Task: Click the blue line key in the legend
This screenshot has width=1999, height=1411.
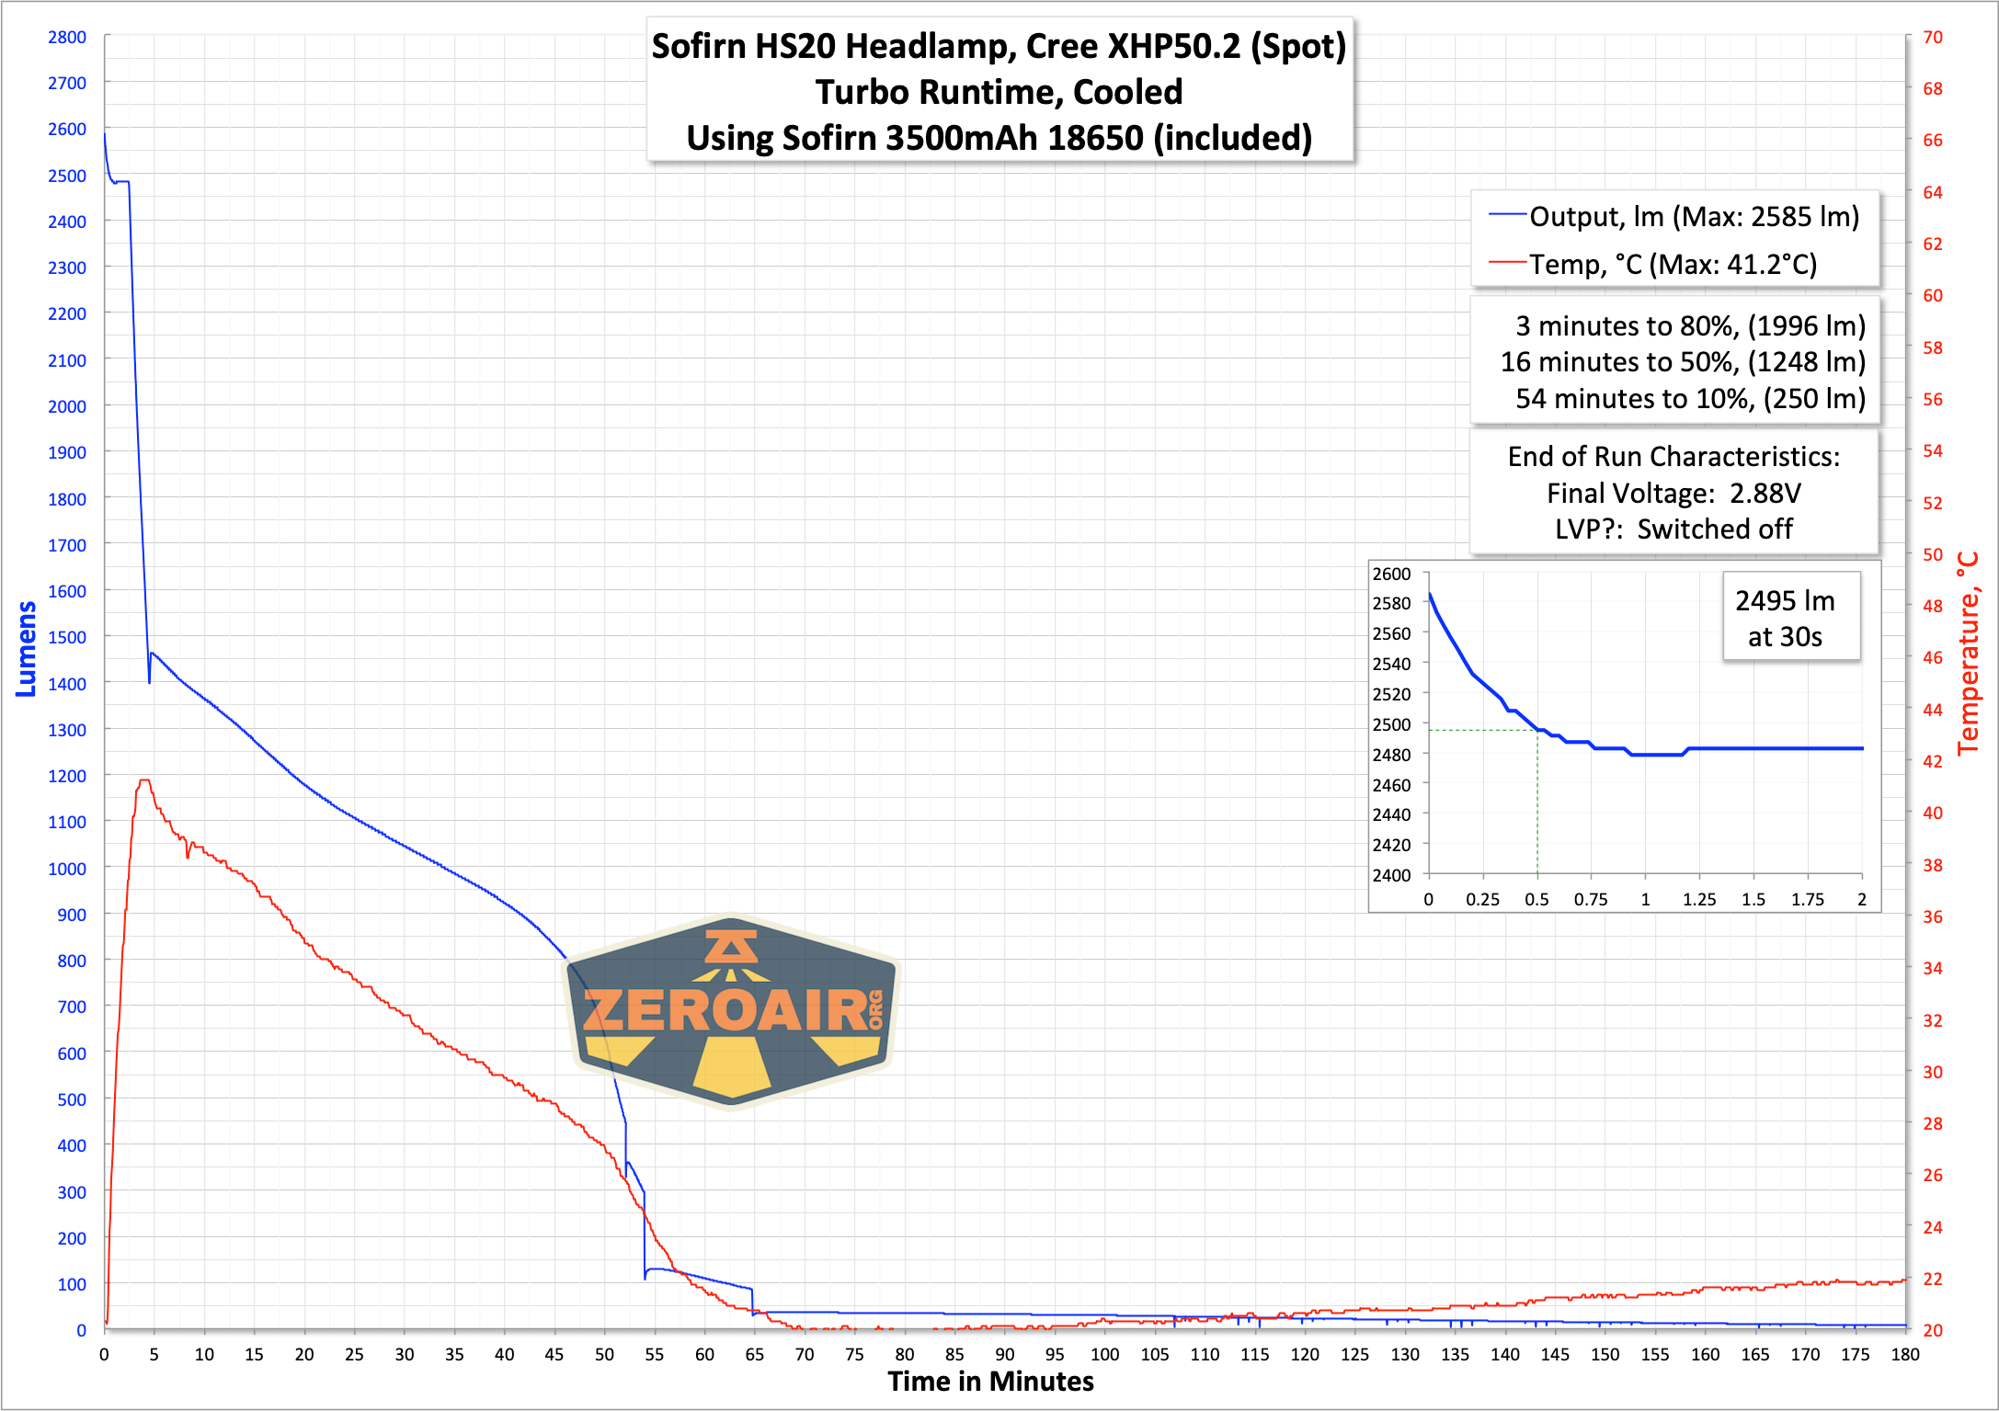Action: pos(1507,215)
